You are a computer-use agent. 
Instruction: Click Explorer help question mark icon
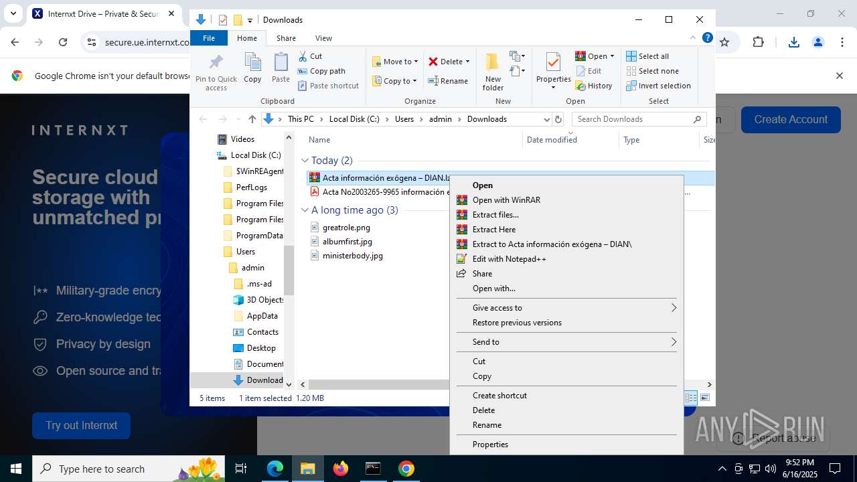[707, 37]
